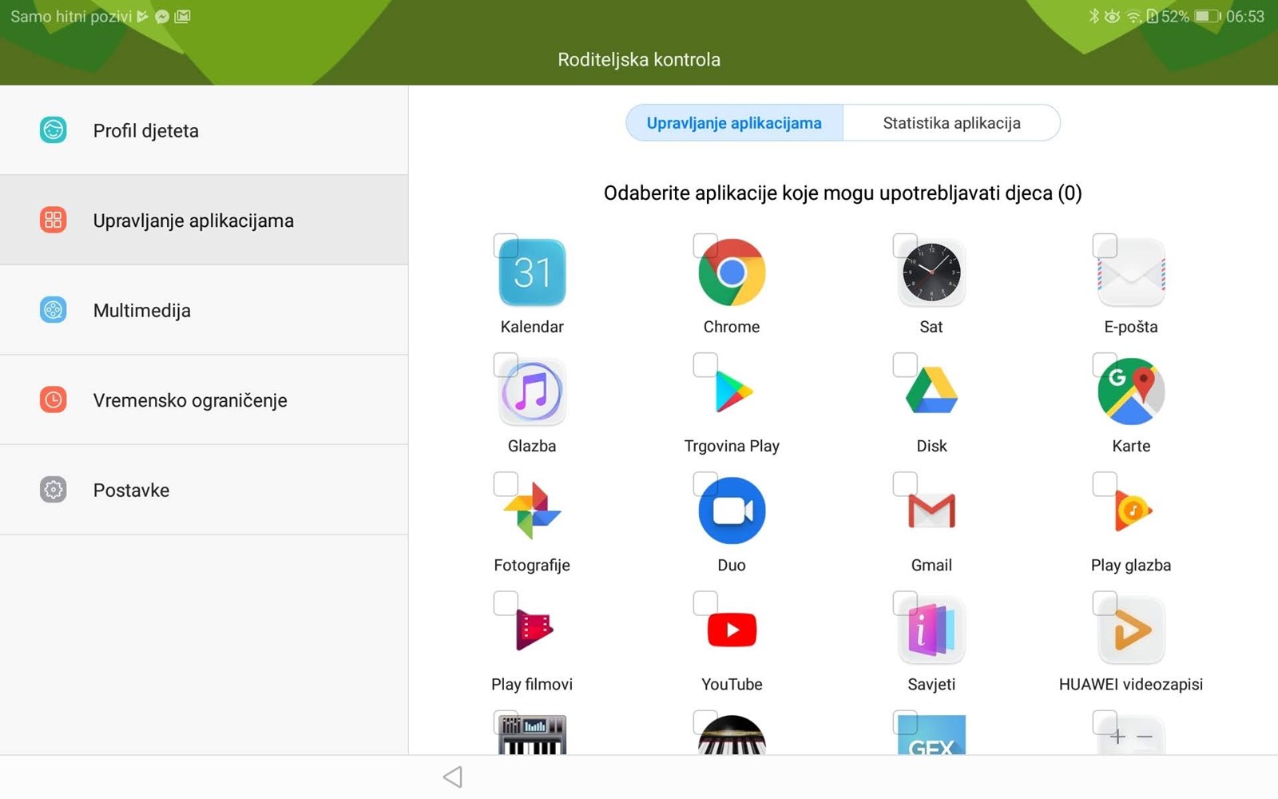Image resolution: width=1278 pixels, height=799 pixels.
Task: Enable the Chrome checkbox
Action: point(705,245)
